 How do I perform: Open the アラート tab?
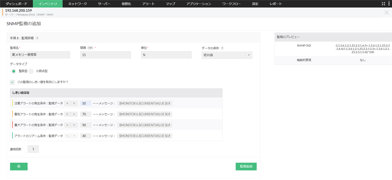click(149, 4)
